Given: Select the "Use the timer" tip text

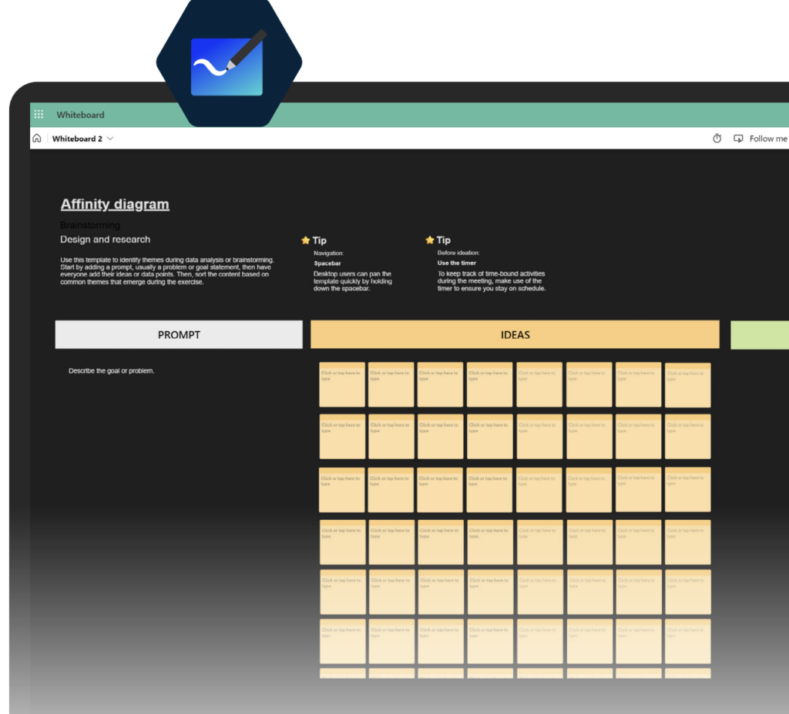Looking at the screenshot, I should 456,263.
